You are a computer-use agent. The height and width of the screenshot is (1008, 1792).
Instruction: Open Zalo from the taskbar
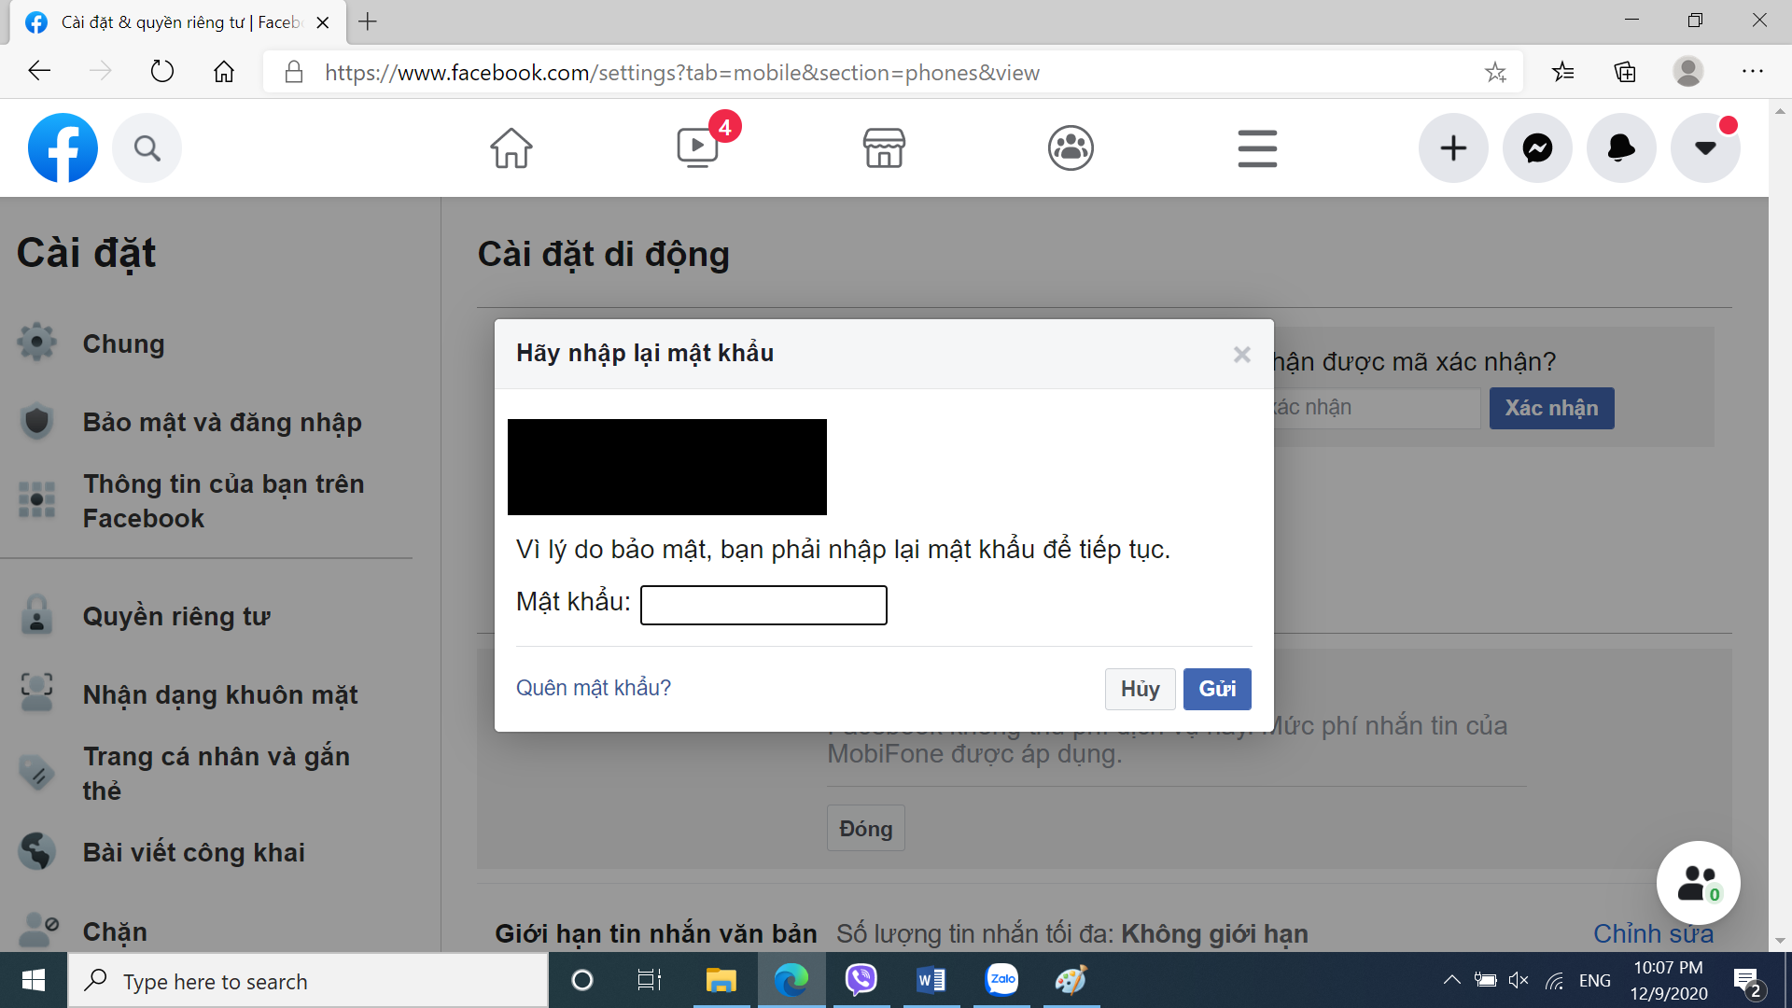[1001, 980]
